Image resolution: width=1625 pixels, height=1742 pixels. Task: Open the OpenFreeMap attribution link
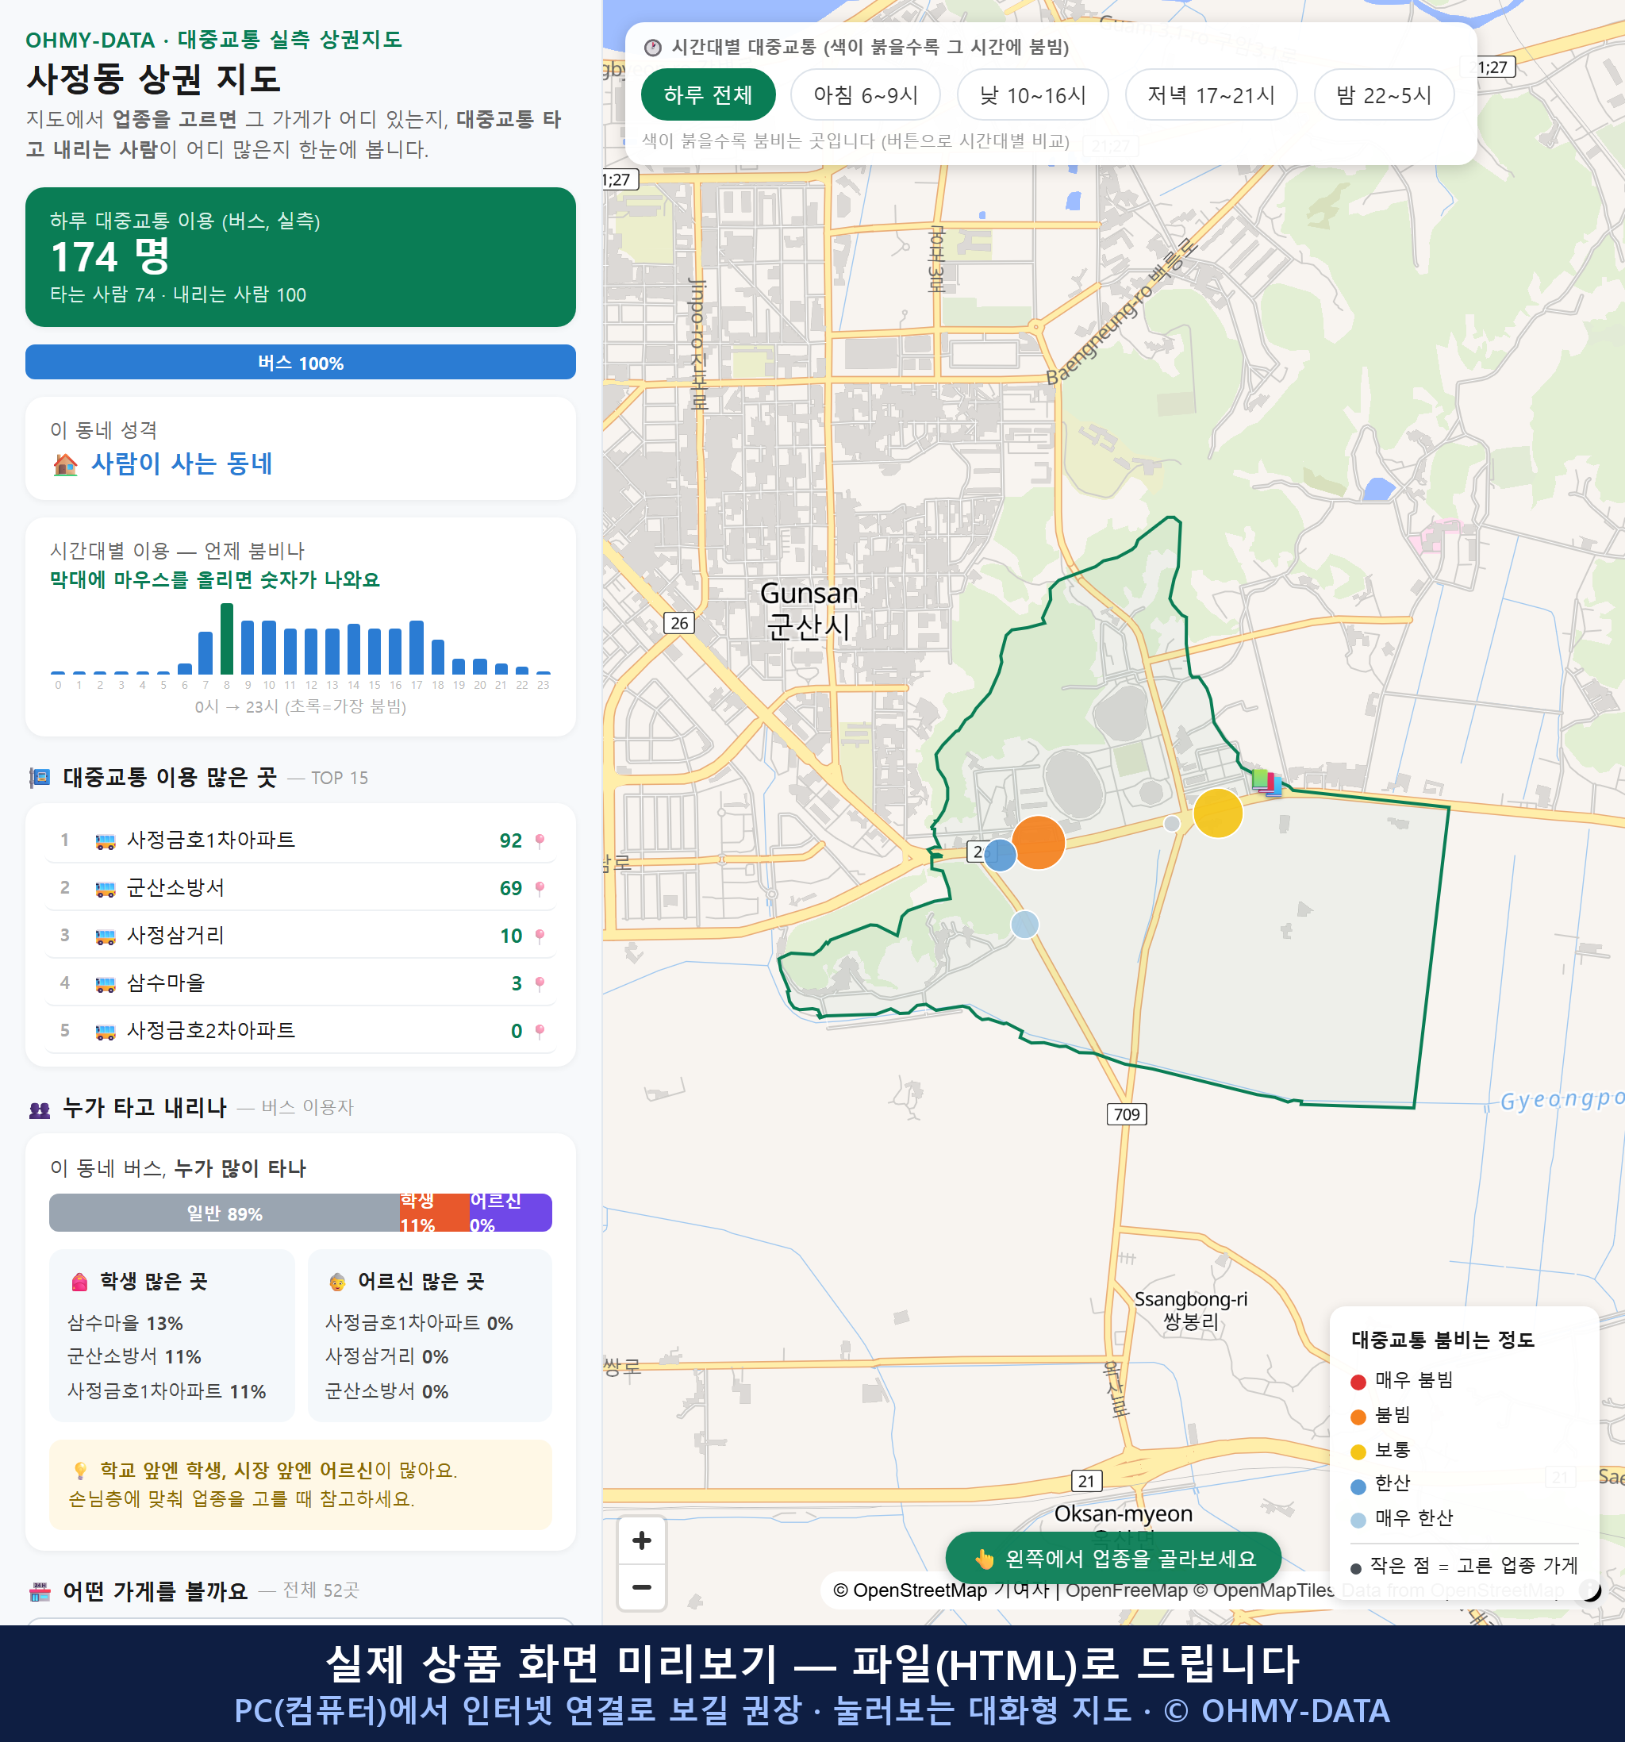pos(1127,1590)
